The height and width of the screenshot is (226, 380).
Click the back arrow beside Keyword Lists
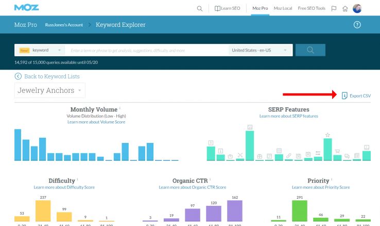pyautogui.click(x=19, y=76)
